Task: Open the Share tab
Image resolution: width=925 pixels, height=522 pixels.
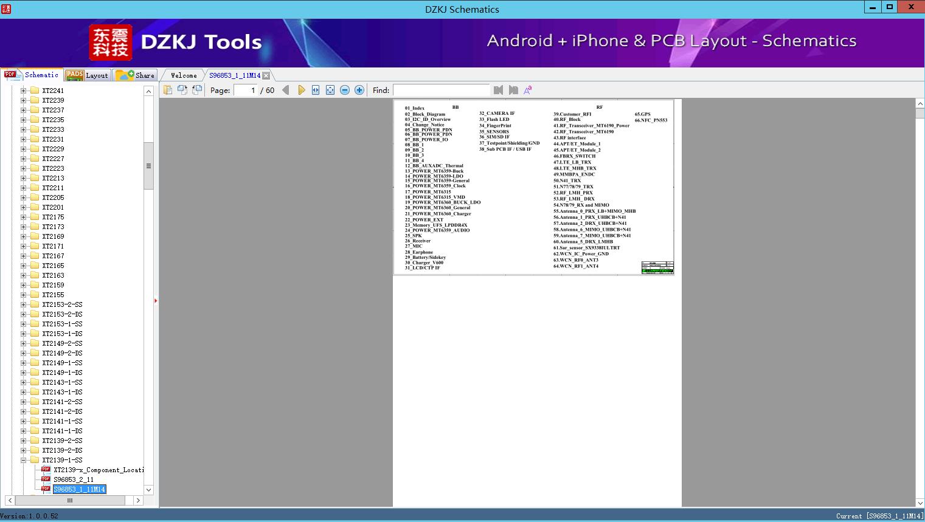Action: tap(136, 75)
